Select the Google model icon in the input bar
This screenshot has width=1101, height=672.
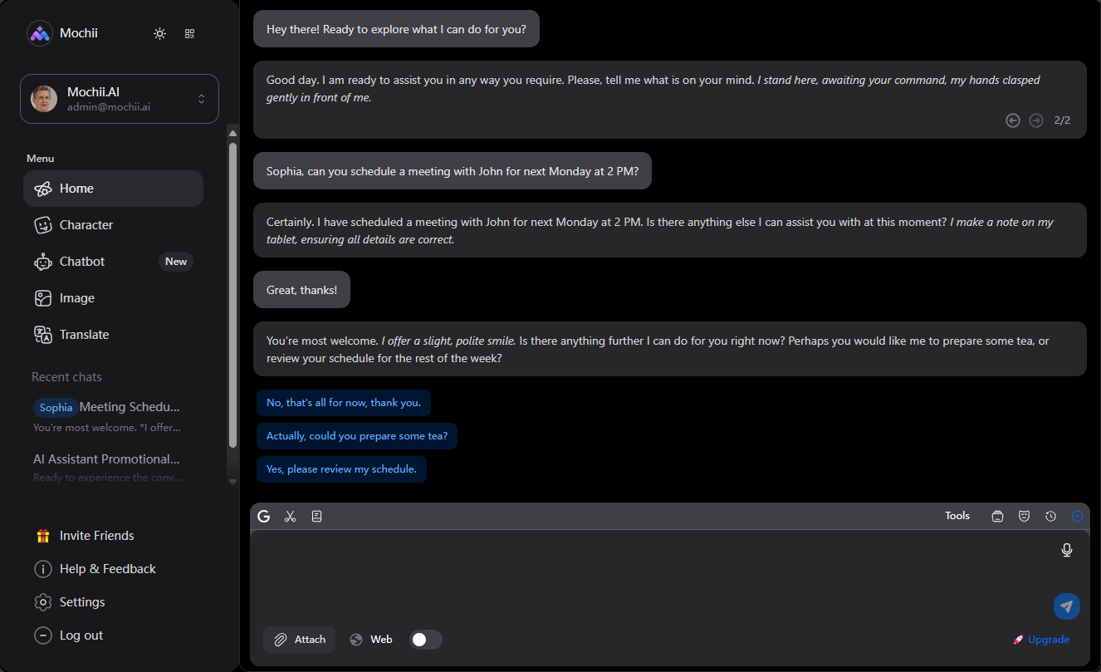pos(263,516)
